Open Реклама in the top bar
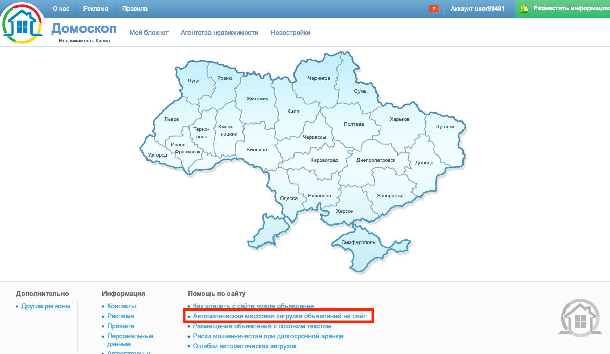 [x=96, y=9]
